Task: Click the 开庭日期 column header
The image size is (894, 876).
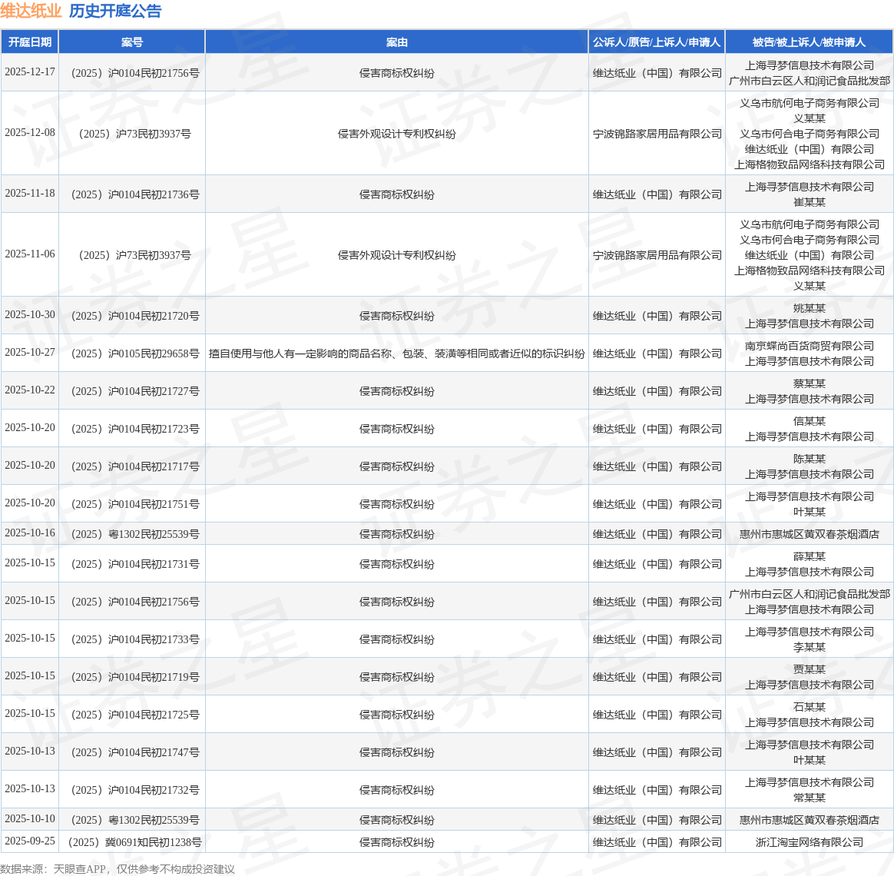Action: coord(30,42)
